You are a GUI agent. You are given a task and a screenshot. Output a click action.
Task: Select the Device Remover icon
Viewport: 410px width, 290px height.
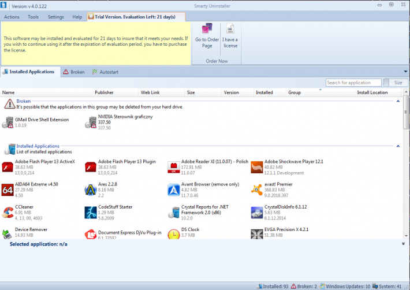7,234
